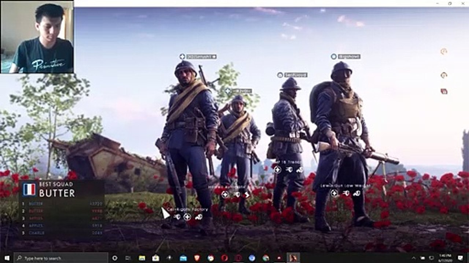
Task: Select the CHARLIE squad row
Action: click(x=62, y=233)
